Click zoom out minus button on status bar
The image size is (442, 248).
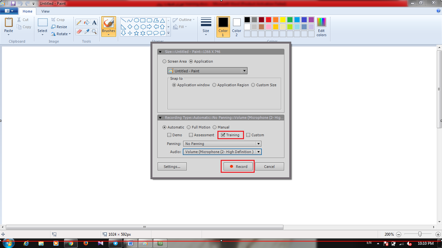[x=399, y=234]
